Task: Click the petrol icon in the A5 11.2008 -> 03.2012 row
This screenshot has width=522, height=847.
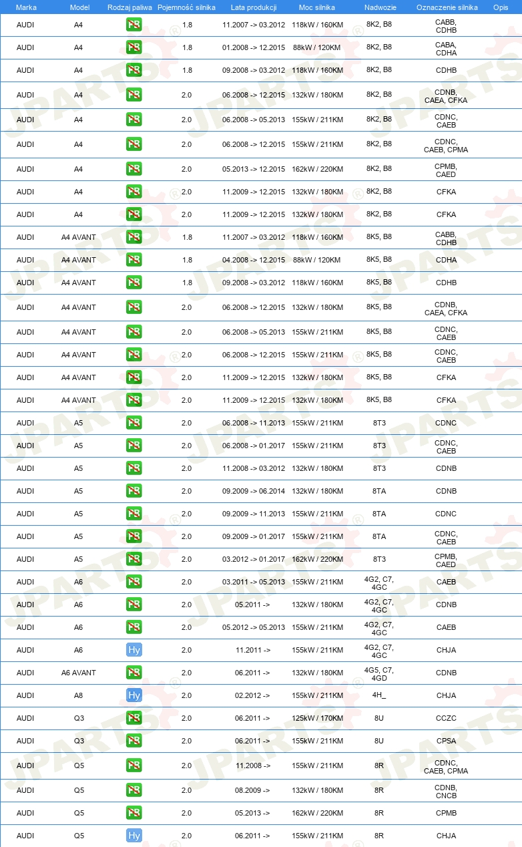Action: [134, 468]
